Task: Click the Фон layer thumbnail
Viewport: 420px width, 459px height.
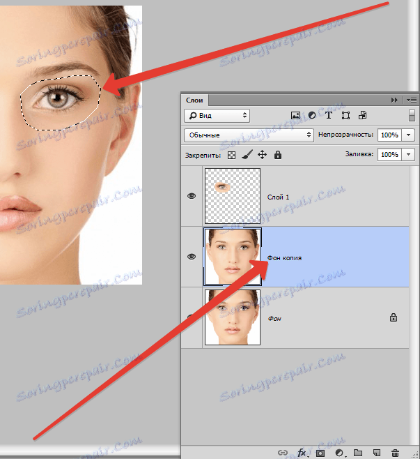Action: click(x=233, y=317)
